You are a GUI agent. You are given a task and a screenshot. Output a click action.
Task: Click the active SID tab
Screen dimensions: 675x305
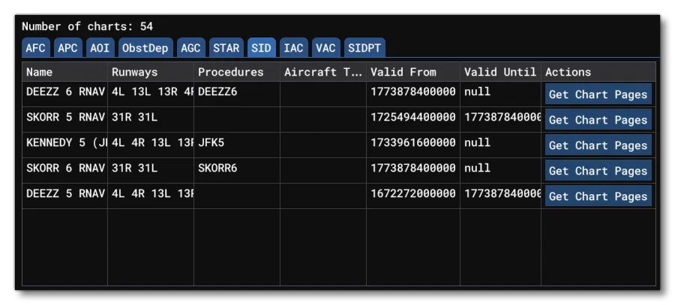[x=261, y=48]
